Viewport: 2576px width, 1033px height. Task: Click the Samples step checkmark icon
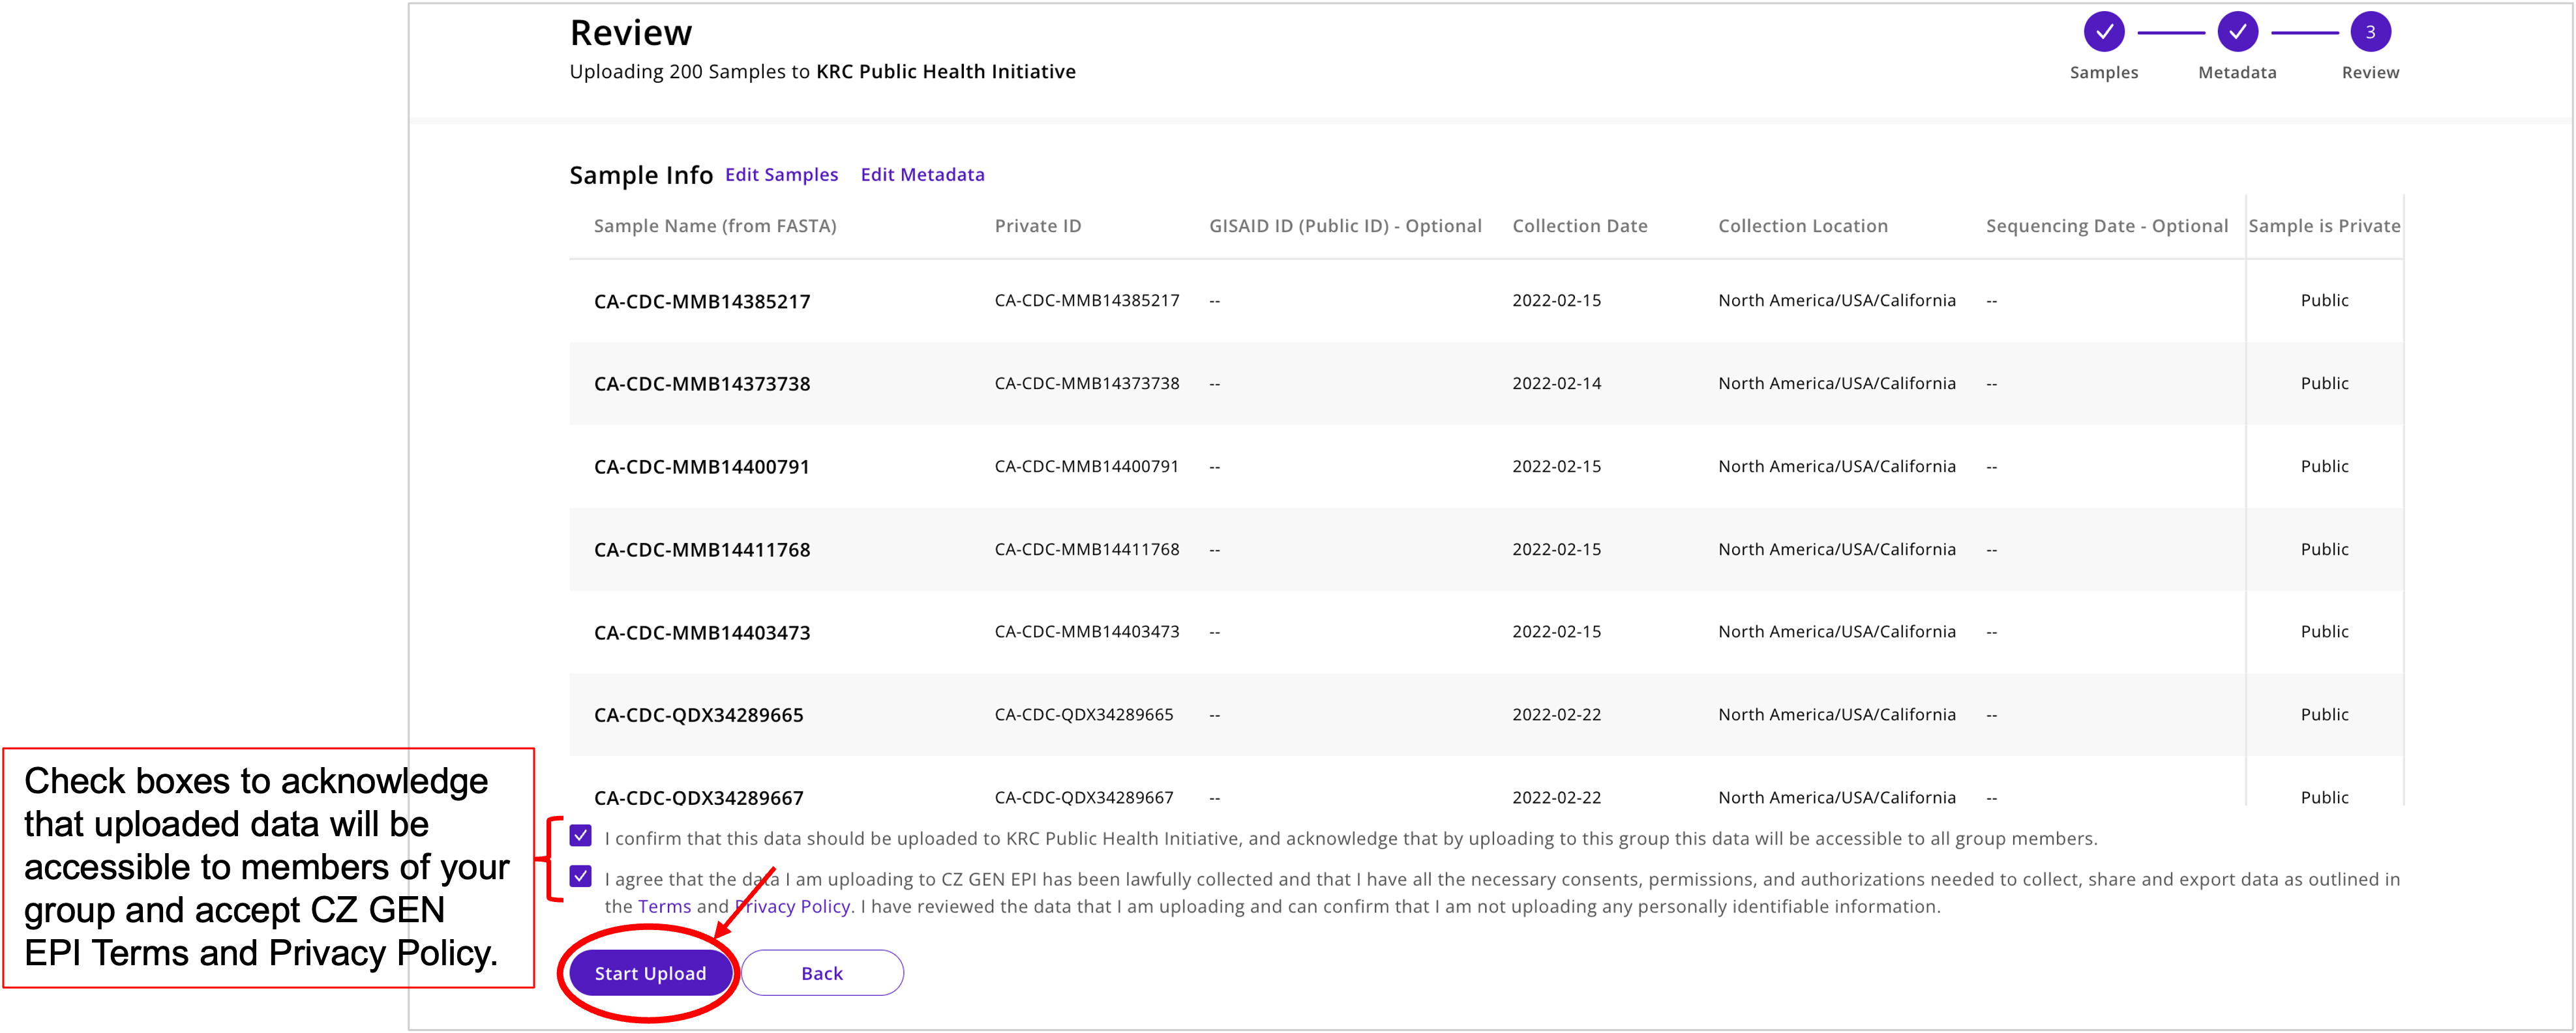[2104, 32]
